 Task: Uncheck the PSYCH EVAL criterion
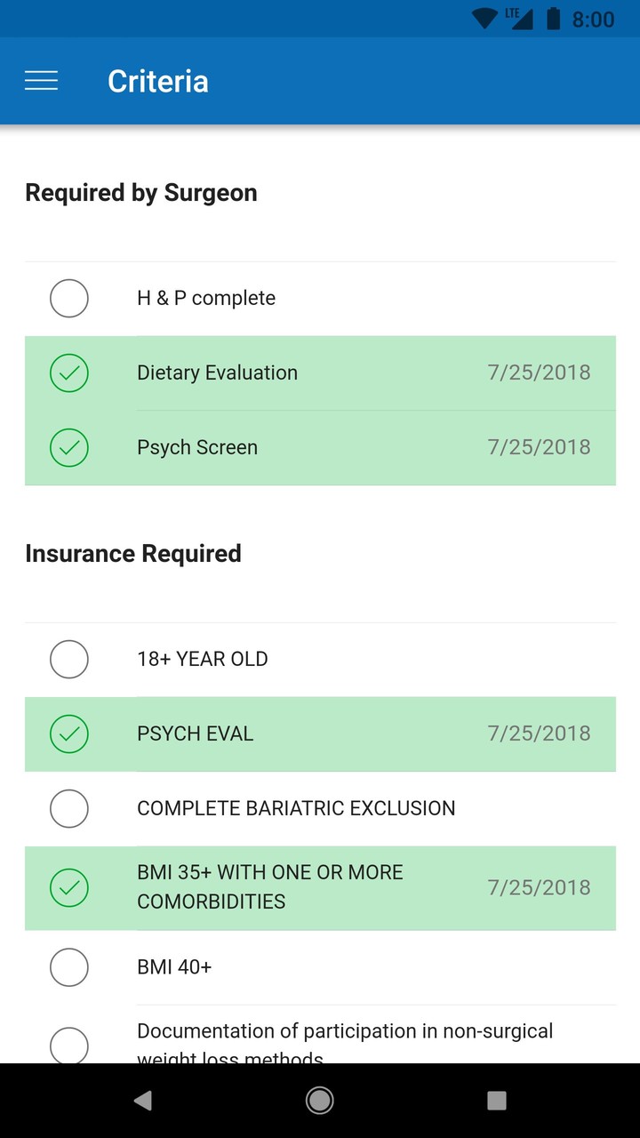coord(69,734)
